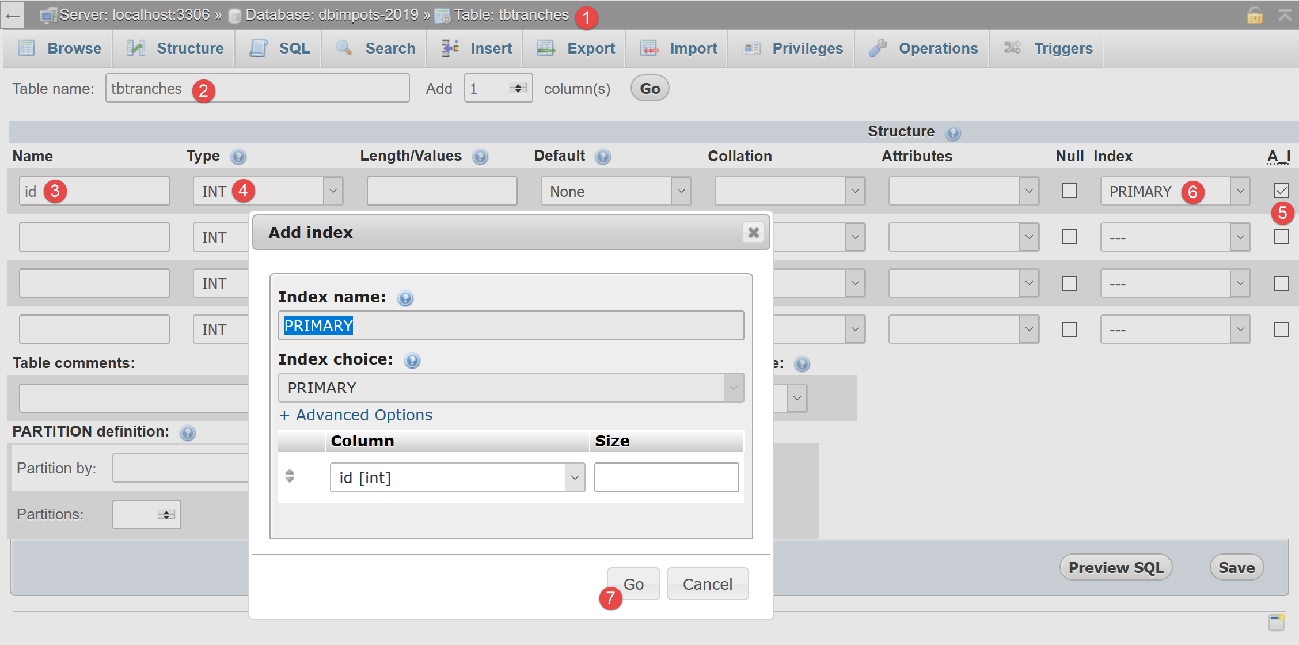Click the PARTITION definition help icon

coord(188,433)
